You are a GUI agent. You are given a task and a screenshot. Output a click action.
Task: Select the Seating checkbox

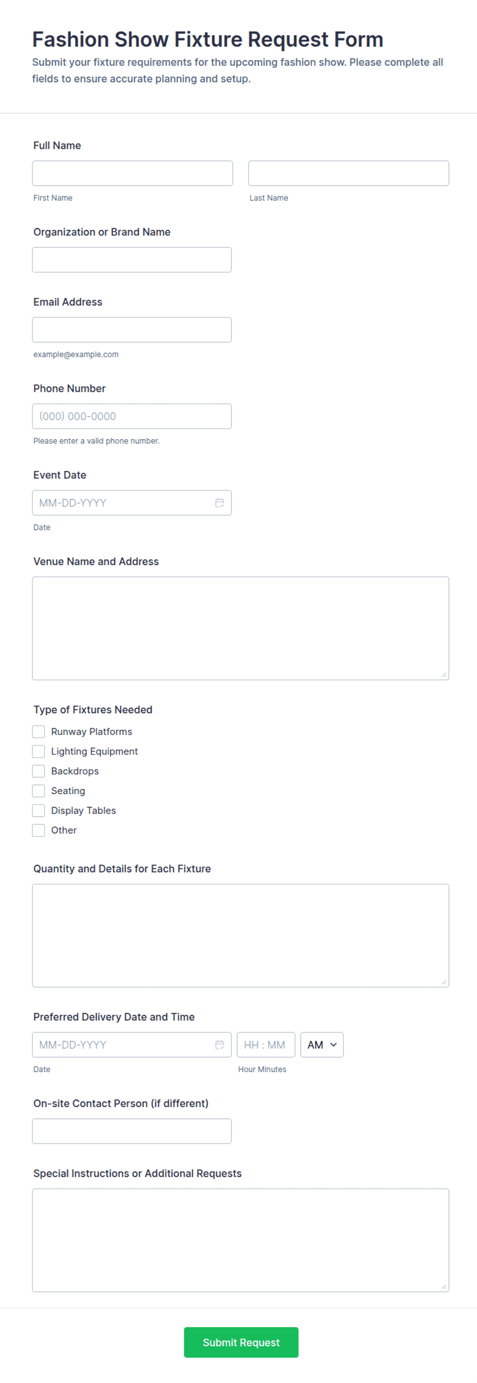pyautogui.click(x=38, y=791)
